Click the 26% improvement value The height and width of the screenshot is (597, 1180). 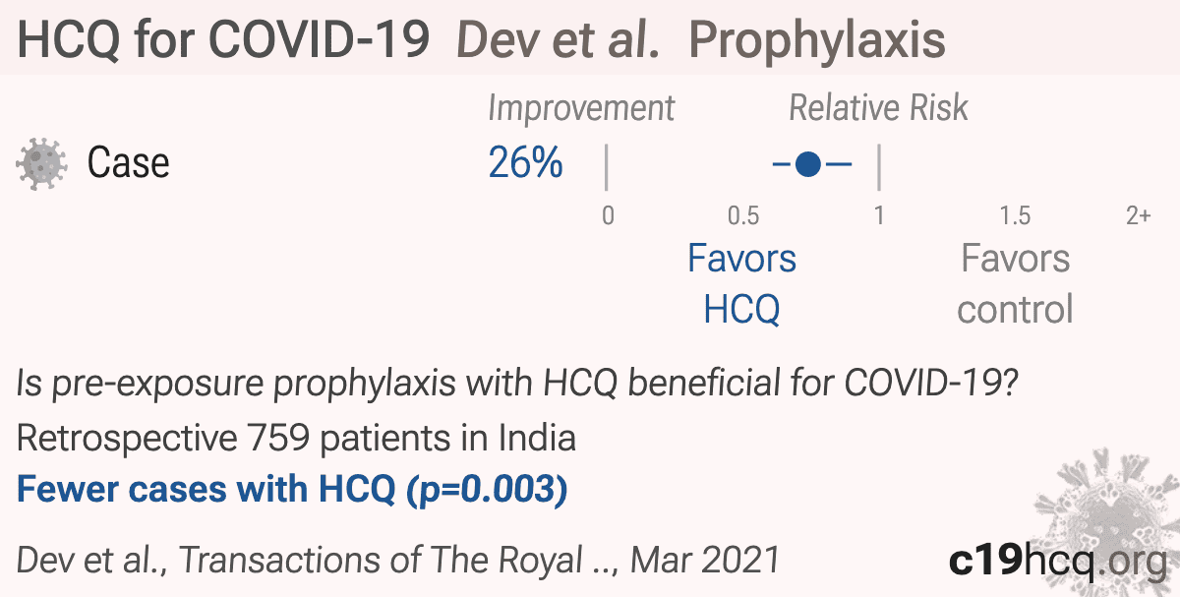click(x=525, y=163)
